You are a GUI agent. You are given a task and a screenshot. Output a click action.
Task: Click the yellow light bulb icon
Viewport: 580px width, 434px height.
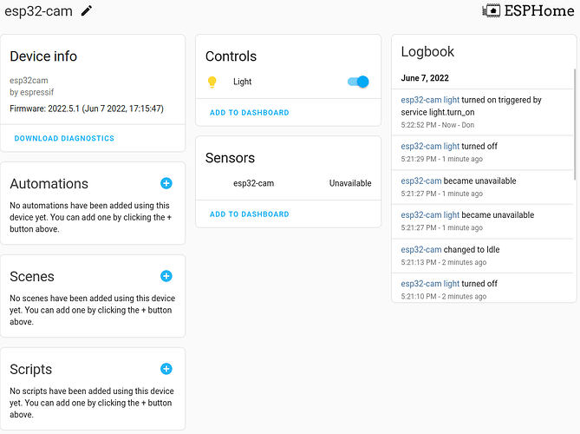pyautogui.click(x=212, y=82)
